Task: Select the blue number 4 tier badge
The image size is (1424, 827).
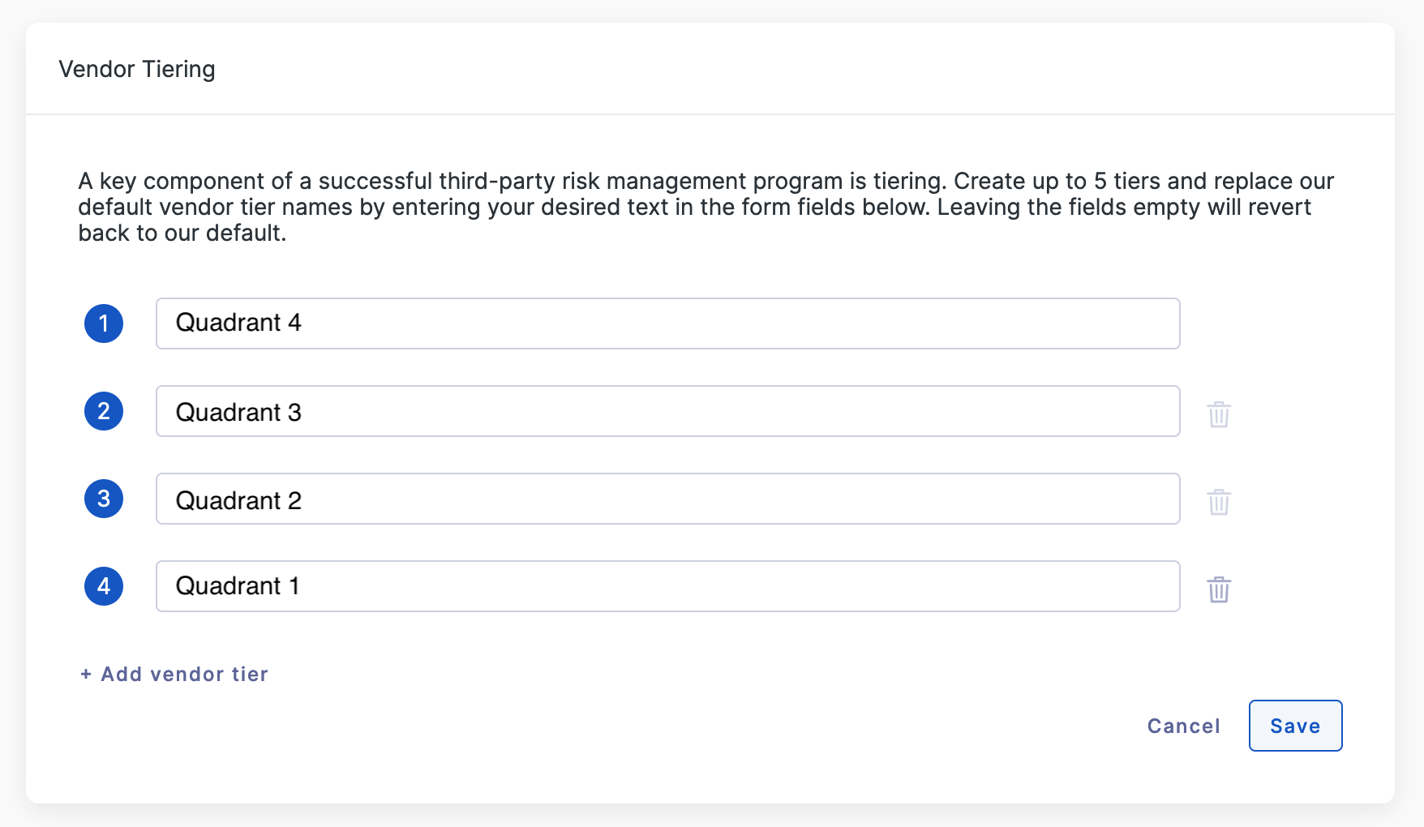Action: pyautogui.click(x=104, y=586)
